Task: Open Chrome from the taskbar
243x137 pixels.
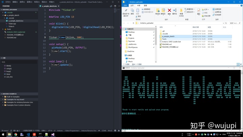Action: [16, 135]
